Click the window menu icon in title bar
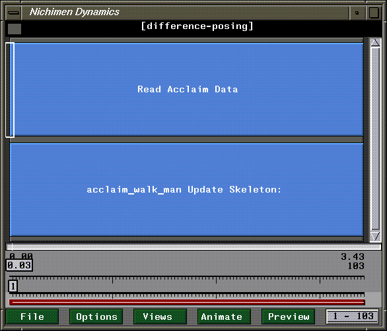387x331 pixels. pos(13,13)
